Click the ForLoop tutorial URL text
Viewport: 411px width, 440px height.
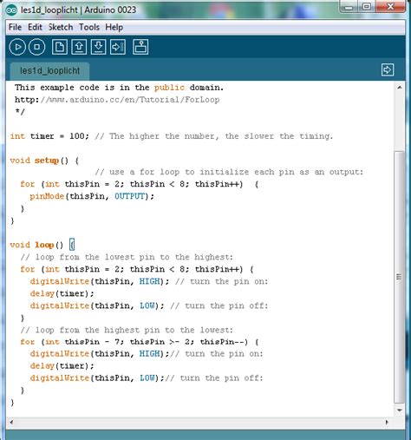pyautogui.click(x=117, y=100)
